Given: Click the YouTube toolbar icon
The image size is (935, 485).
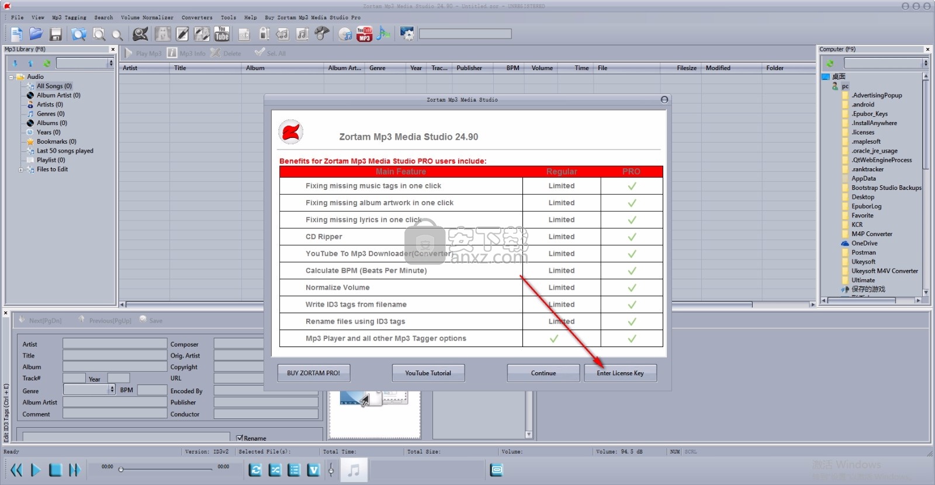Looking at the screenshot, I should pyautogui.click(x=222, y=34).
